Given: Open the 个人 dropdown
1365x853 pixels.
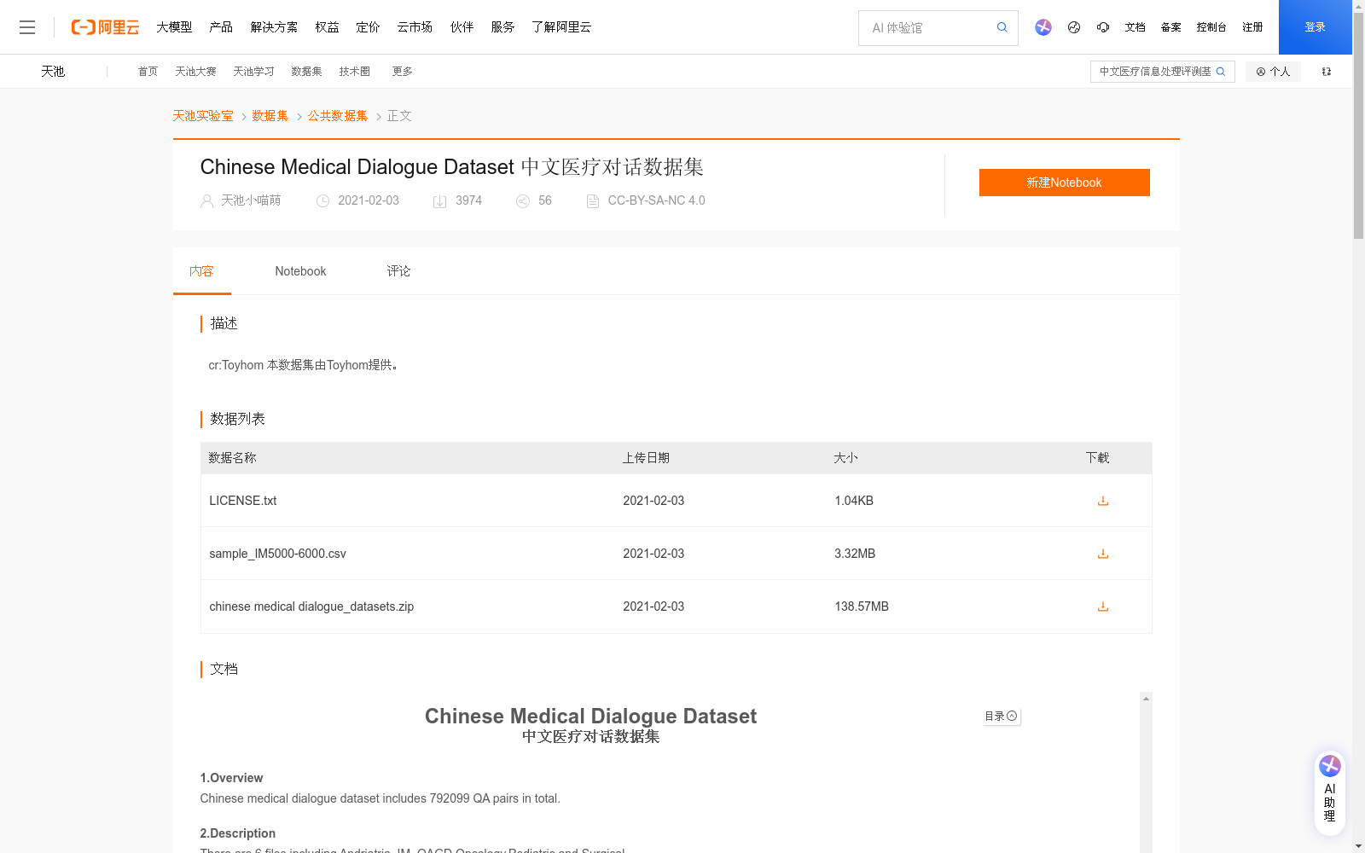Looking at the screenshot, I should (x=1273, y=72).
